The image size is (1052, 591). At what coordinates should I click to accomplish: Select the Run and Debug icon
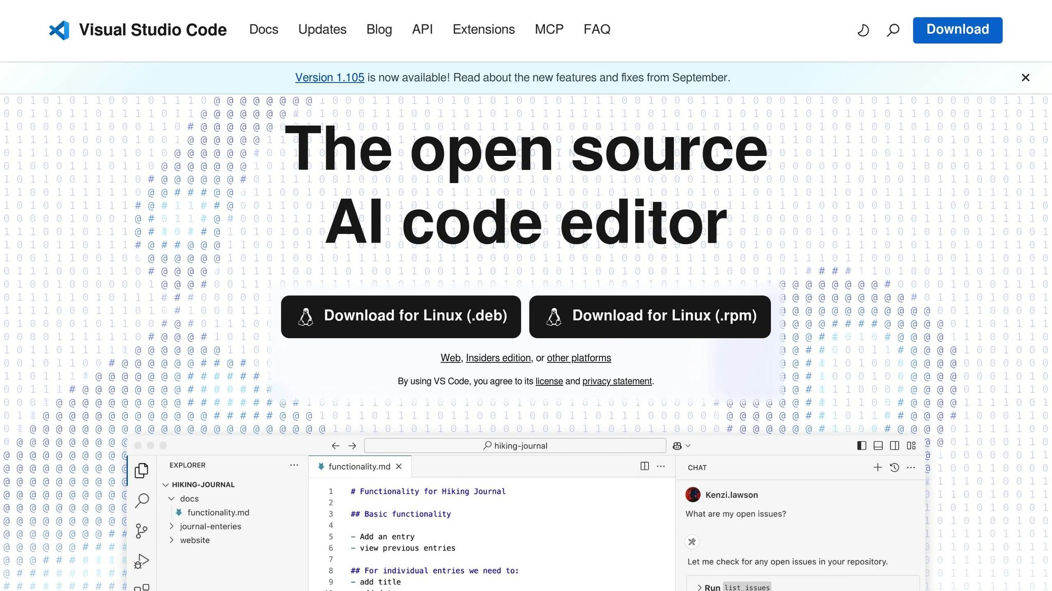click(142, 561)
